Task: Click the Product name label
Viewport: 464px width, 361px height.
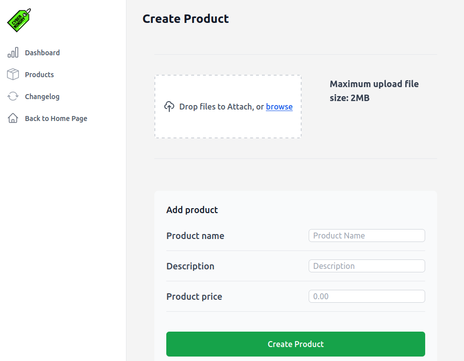Action: (195, 236)
